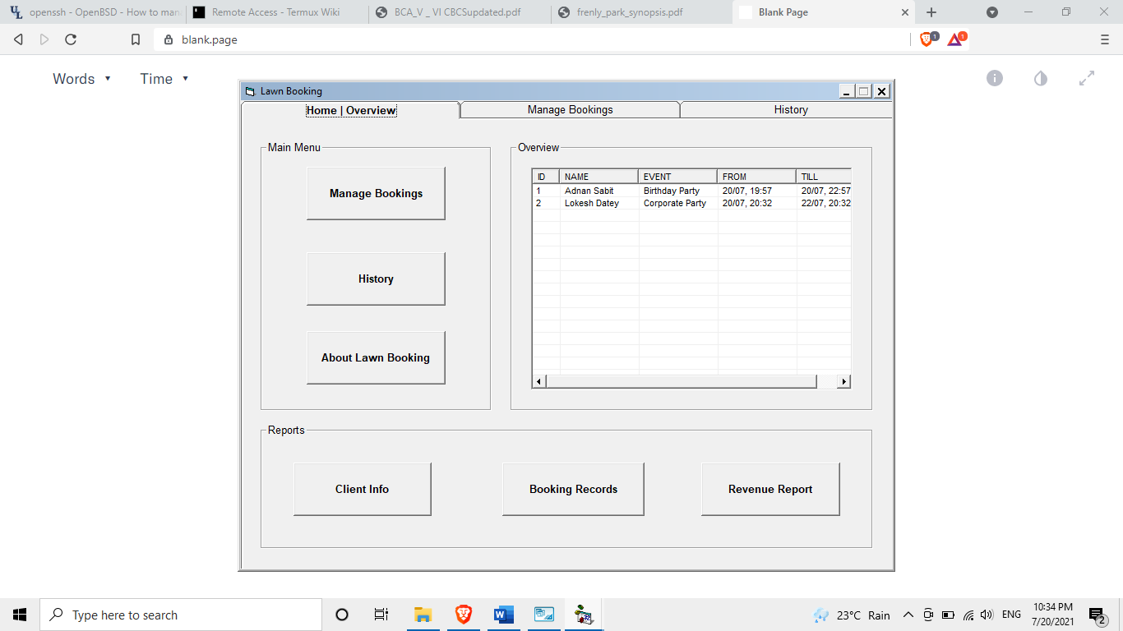The image size is (1123, 631).
Task: Open the Time dropdown
Action: (x=164, y=79)
